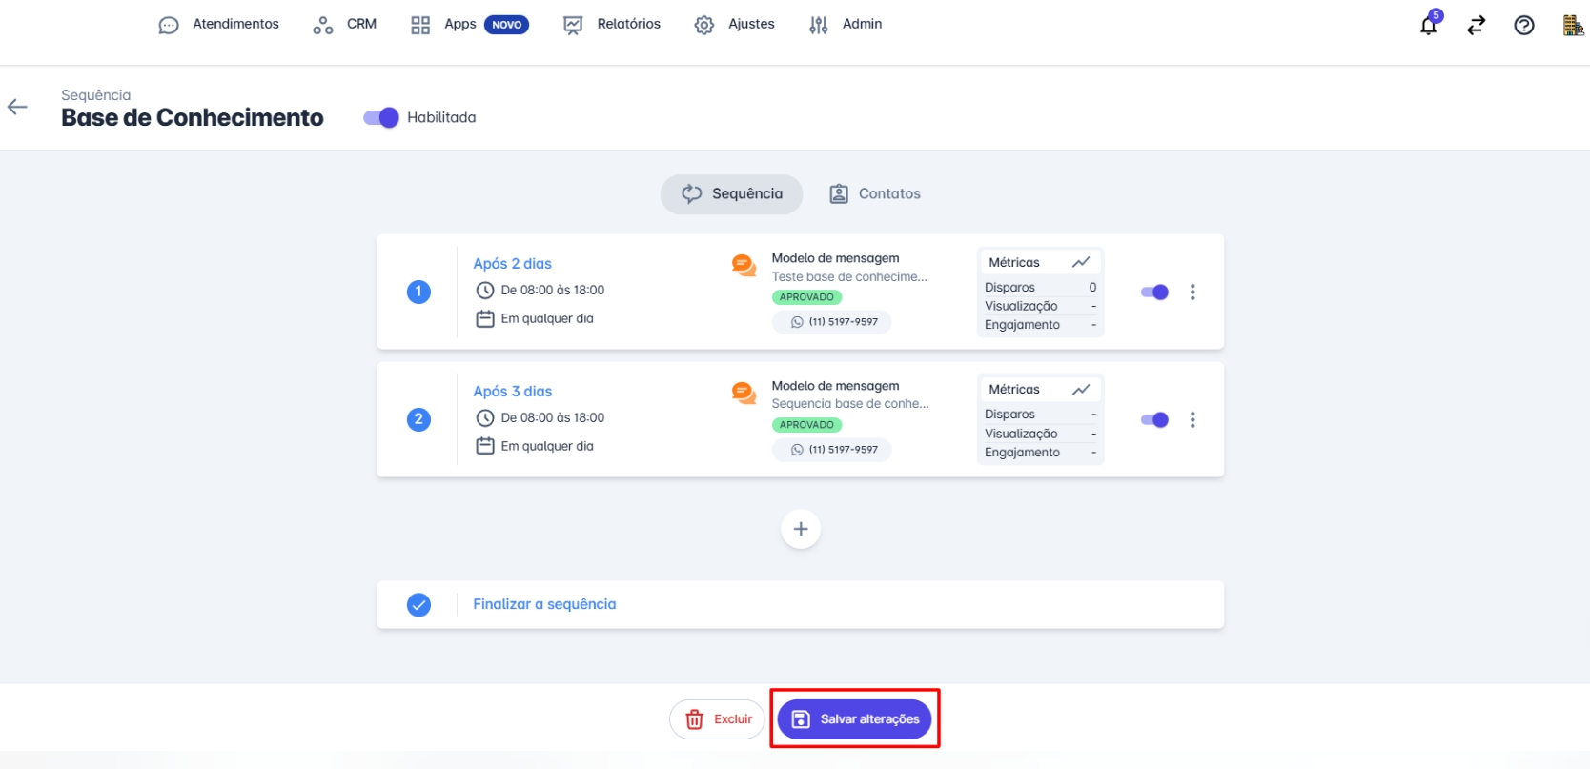Add a new step with plus button

(800, 529)
